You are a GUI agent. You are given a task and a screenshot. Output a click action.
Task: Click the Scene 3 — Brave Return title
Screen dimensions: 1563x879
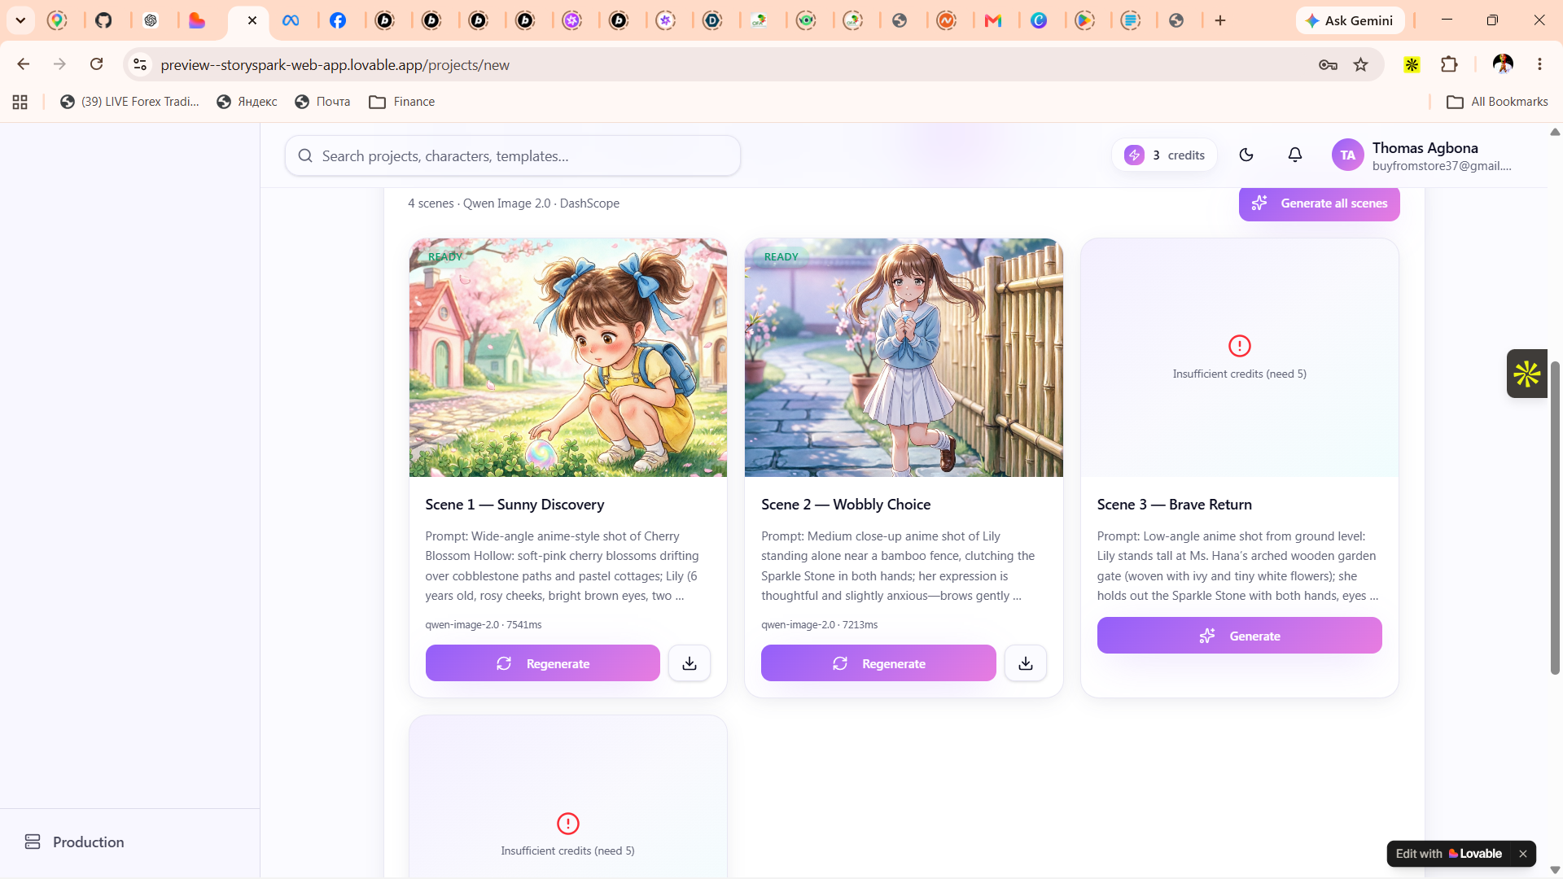(1175, 505)
